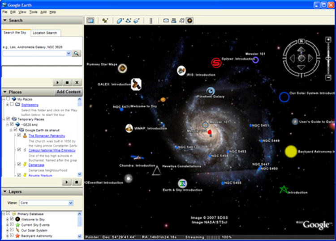
Task: Expand the Sightseeing folder tree node
Action: [x=8, y=104]
